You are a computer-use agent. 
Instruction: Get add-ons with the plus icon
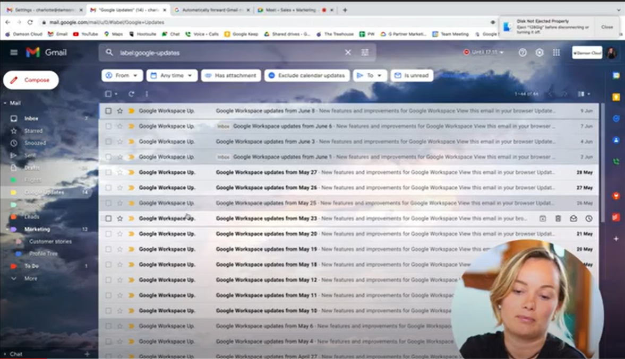pos(616,239)
